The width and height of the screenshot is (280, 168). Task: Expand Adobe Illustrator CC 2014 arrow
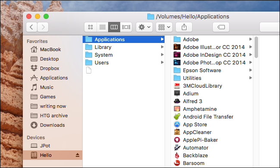click(251, 47)
